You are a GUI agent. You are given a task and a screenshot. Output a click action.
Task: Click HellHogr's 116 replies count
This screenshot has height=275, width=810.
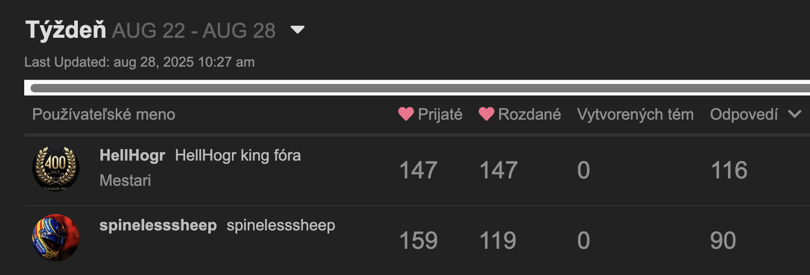point(729,171)
